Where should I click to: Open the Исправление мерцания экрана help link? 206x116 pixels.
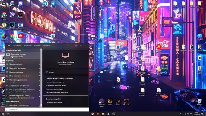click(x=56, y=85)
